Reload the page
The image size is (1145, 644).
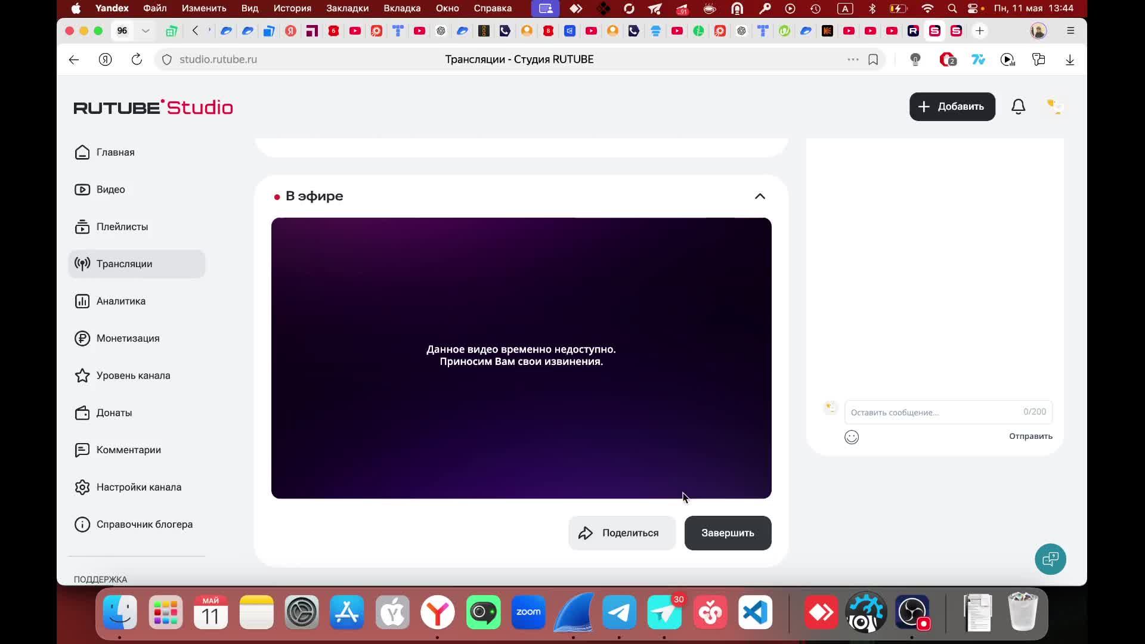[137, 60]
